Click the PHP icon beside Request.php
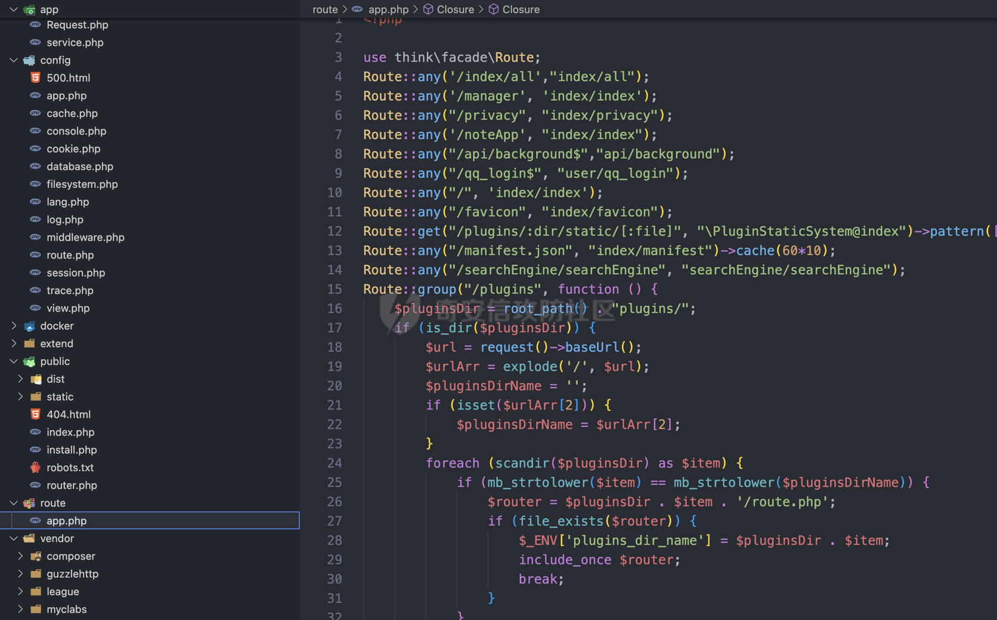 click(36, 25)
